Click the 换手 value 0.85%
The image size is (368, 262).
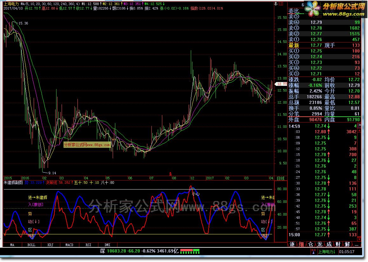[316, 108]
